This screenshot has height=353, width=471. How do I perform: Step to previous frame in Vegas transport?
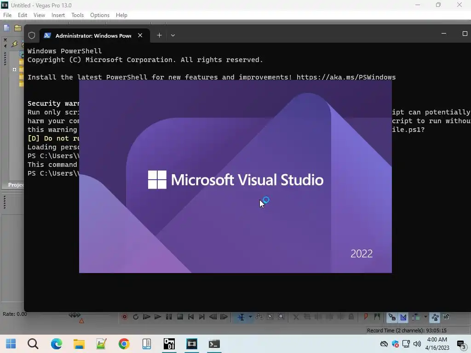213,317
